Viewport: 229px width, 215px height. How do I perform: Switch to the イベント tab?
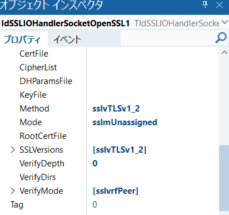click(67, 39)
